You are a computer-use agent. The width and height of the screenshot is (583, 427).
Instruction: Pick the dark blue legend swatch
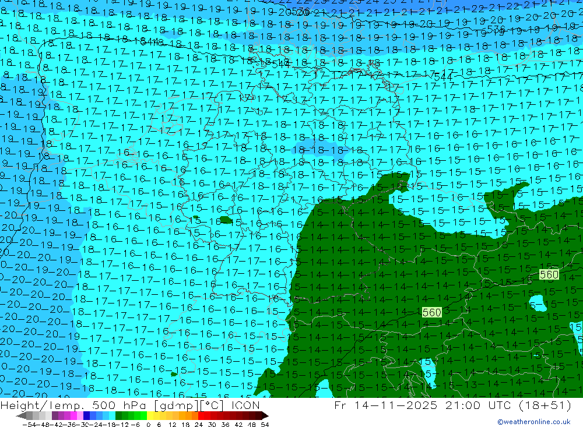point(86,416)
